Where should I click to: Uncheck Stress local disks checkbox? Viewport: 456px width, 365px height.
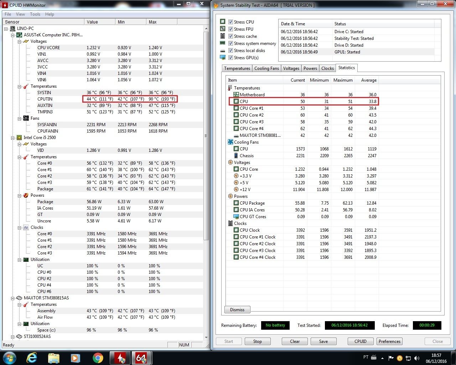(230, 50)
